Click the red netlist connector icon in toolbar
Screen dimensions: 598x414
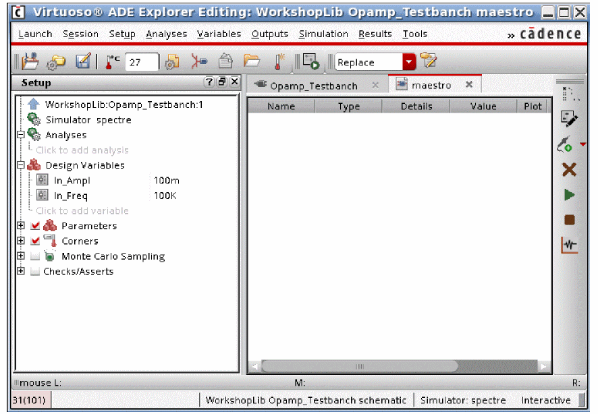[199, 61]
